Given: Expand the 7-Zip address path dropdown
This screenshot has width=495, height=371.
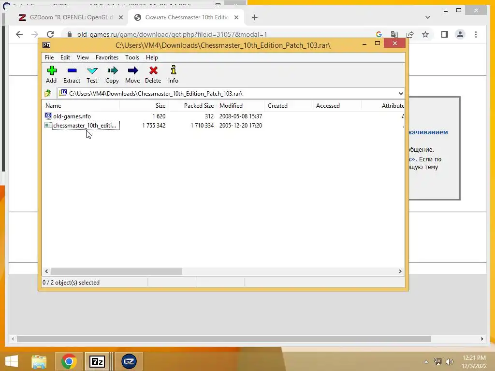Looking at the screenshot, I should click(x=401, y=93).
